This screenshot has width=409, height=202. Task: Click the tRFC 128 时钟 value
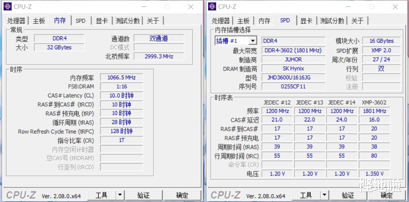pos(121,131)
